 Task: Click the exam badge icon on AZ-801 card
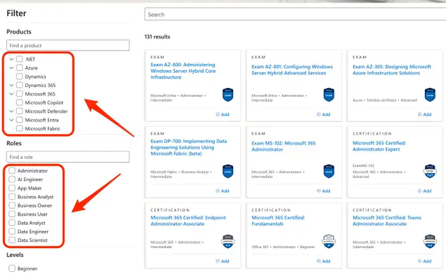tap(329, 95)
